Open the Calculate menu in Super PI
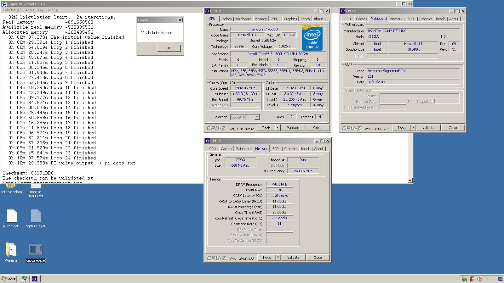The width and height of the screenshot is (504, 283). 12,10
